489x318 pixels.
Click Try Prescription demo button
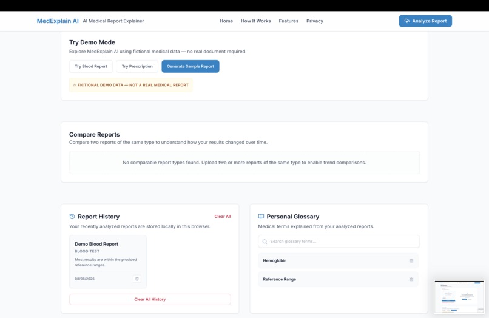tap(137, 66)
